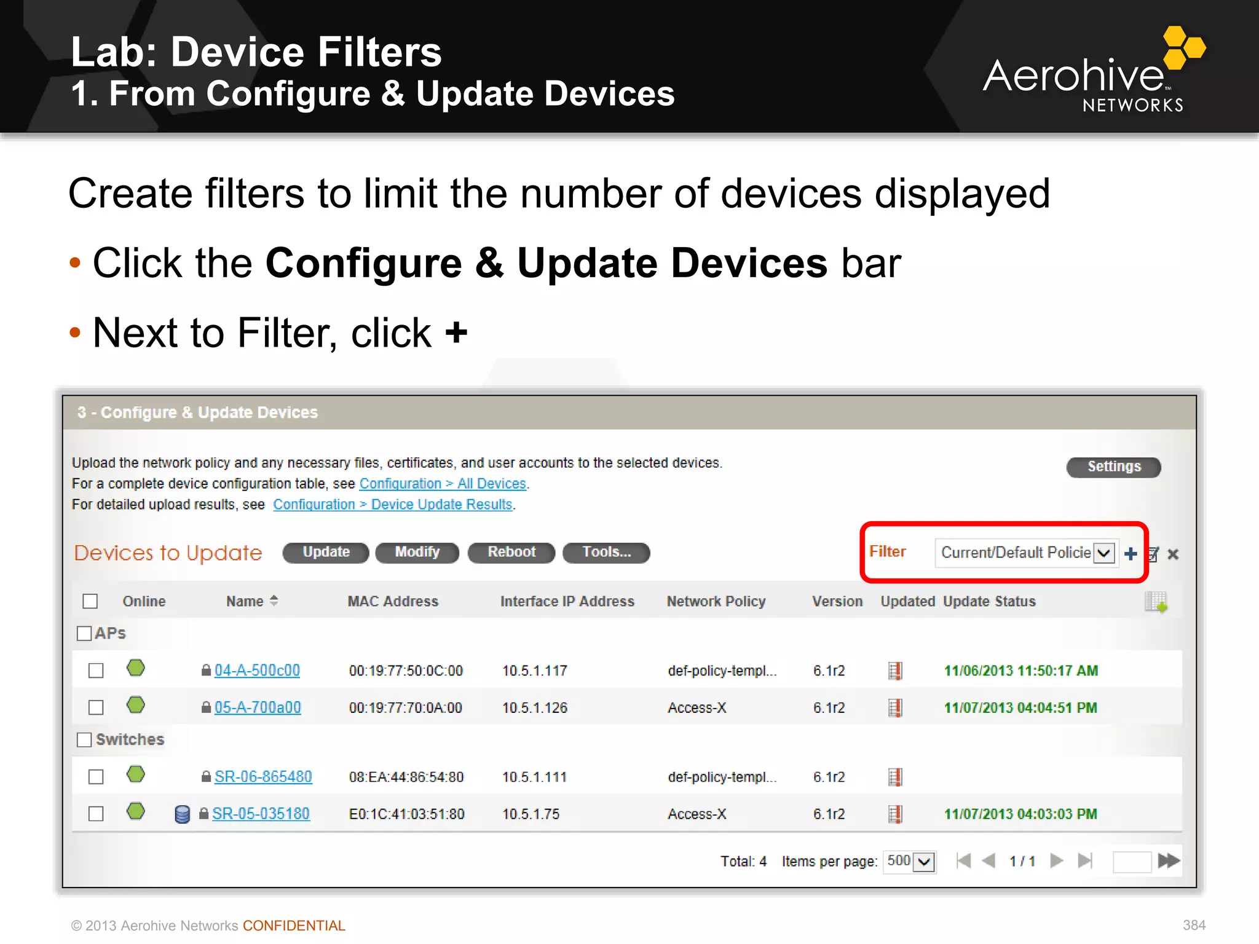
Task: Click the double-arrow go-to-page icon
Action: tap(1169, 861)
